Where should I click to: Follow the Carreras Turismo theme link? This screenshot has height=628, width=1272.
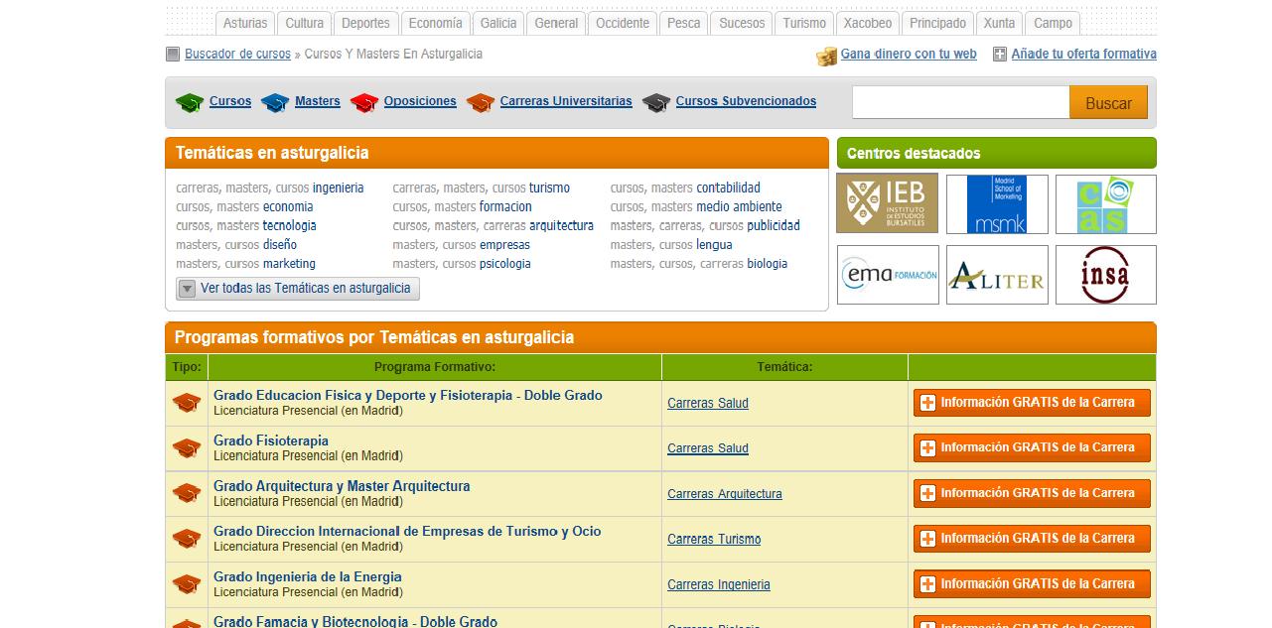click(x=714, y=540)
